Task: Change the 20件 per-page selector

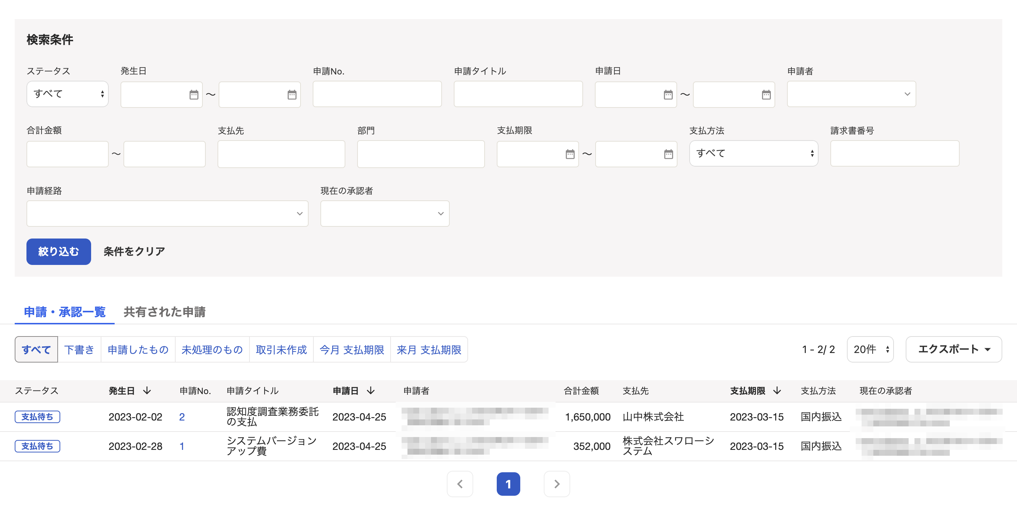Action: click(870, 349)
